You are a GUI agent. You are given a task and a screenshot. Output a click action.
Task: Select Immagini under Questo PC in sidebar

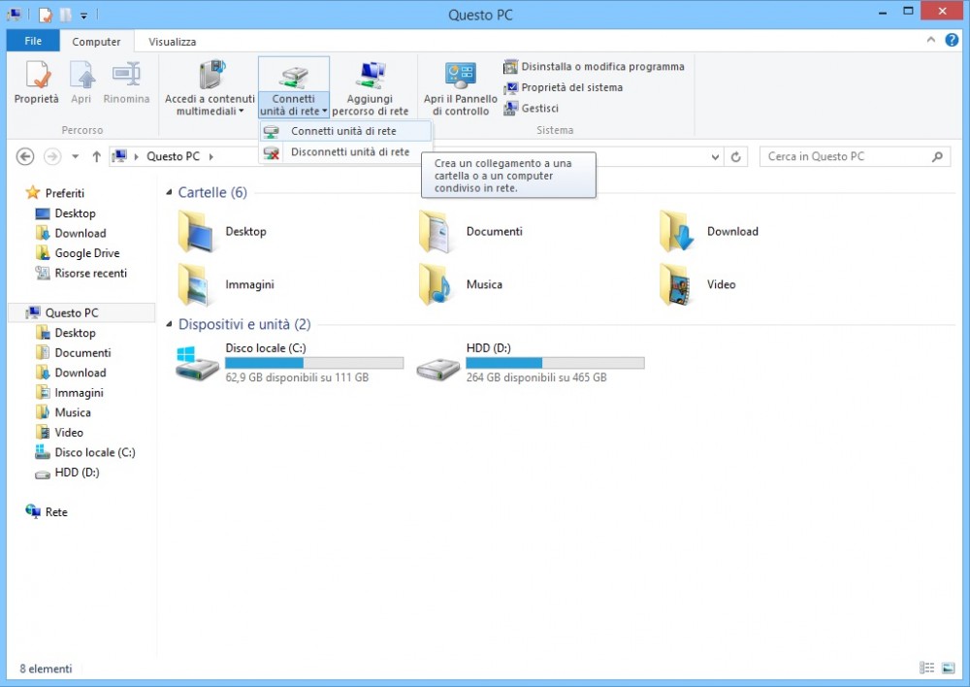point(70,393)
